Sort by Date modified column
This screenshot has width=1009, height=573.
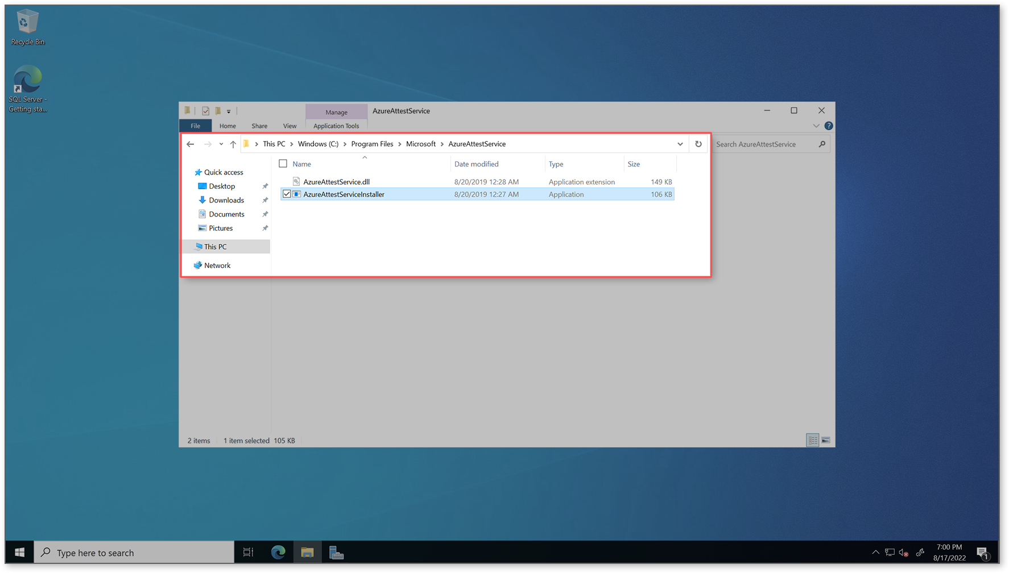coord(498,164)
